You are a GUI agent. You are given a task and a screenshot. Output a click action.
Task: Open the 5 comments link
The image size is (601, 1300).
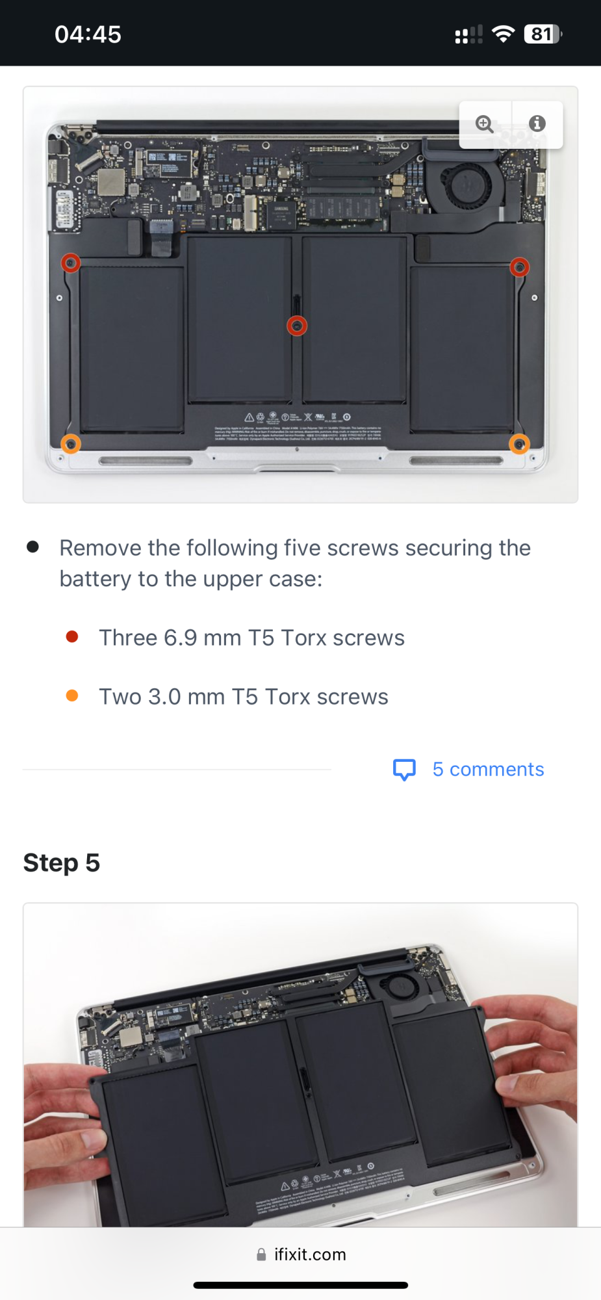(x=488, y=770)
